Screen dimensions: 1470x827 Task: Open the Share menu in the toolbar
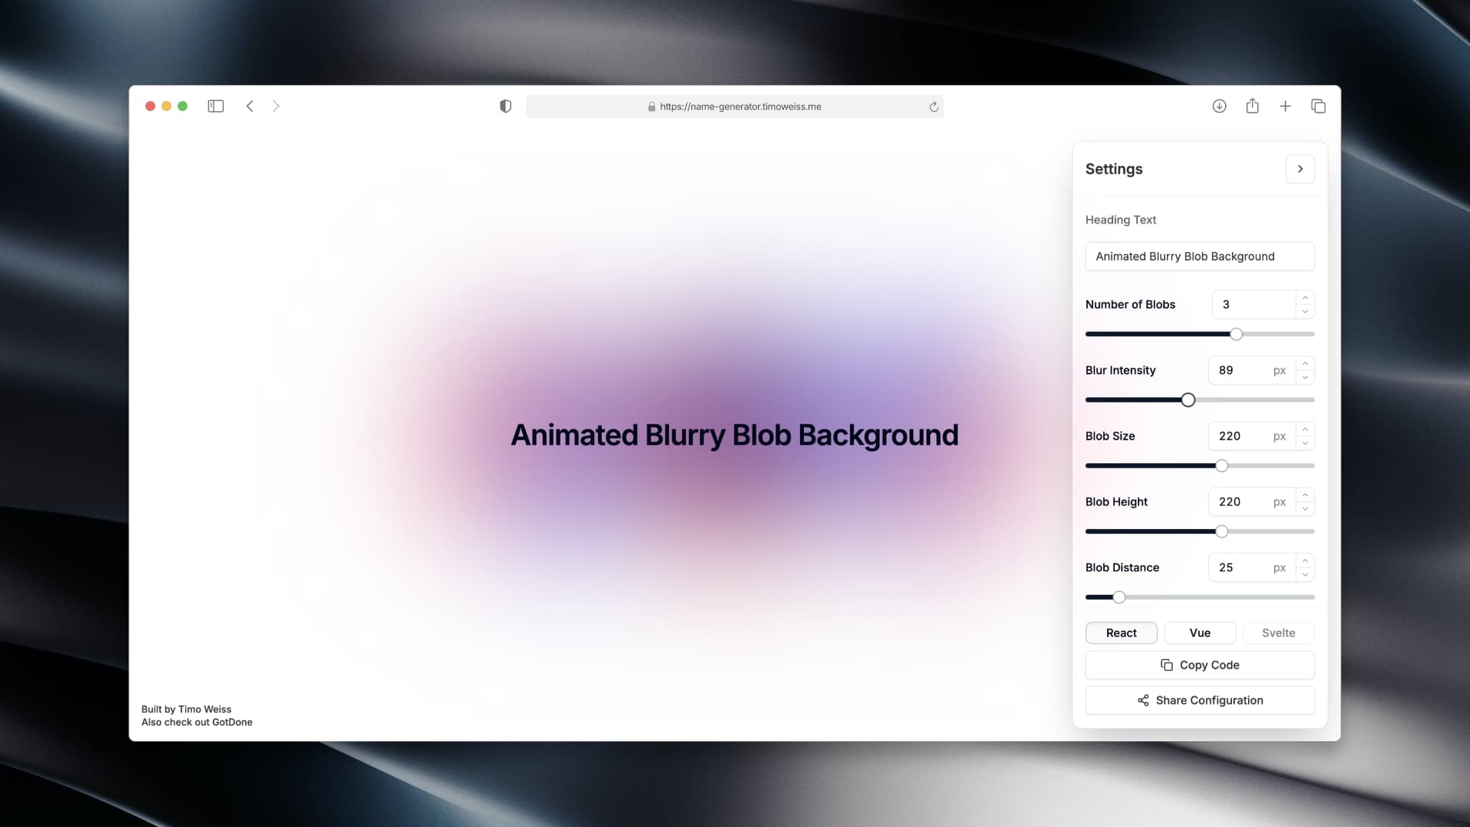(x=1253, y=106)
